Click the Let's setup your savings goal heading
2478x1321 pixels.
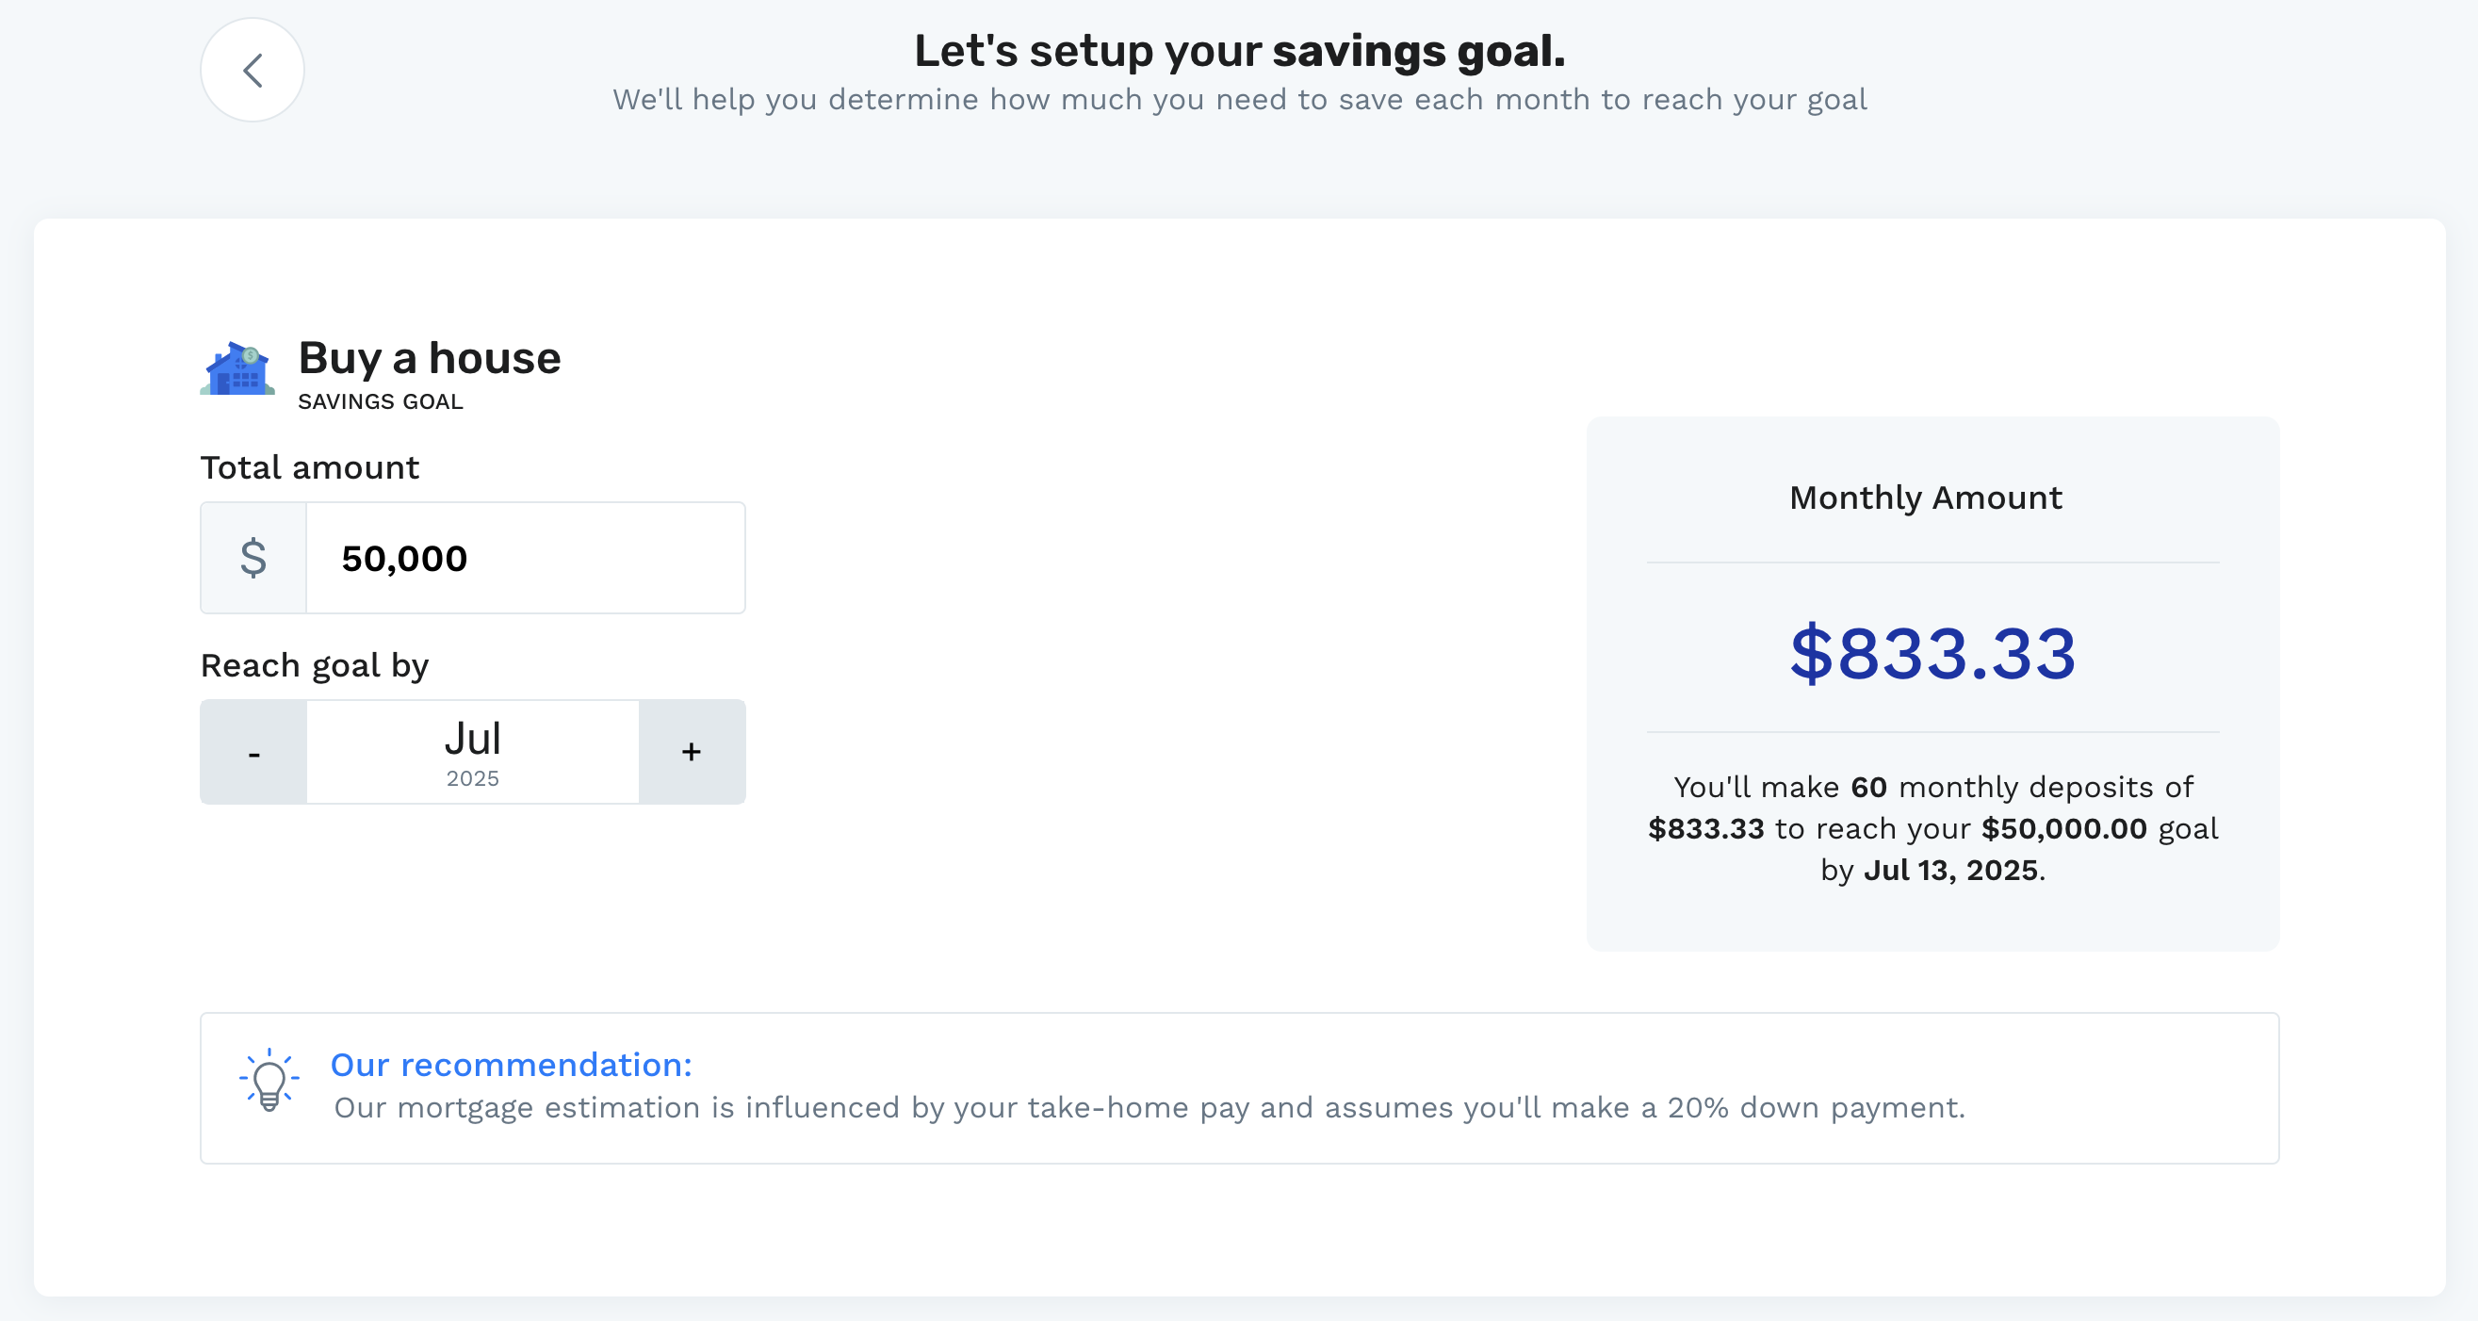point(1239,50)
